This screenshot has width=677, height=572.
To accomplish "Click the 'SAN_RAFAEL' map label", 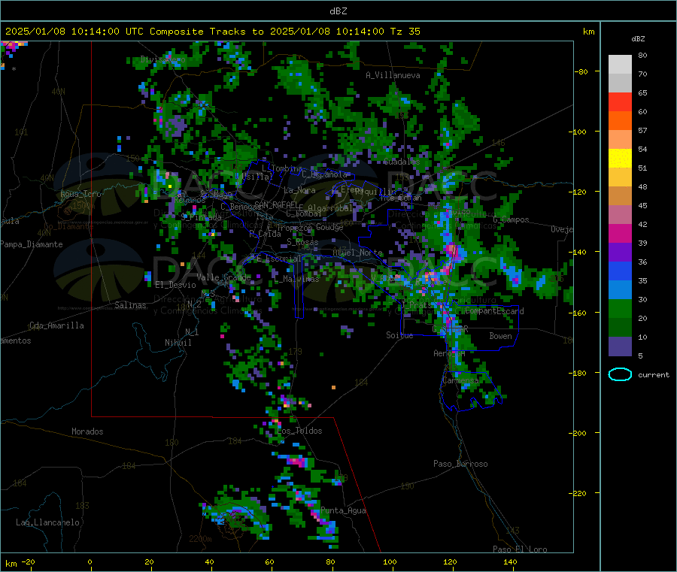I will tap(276, 204).
